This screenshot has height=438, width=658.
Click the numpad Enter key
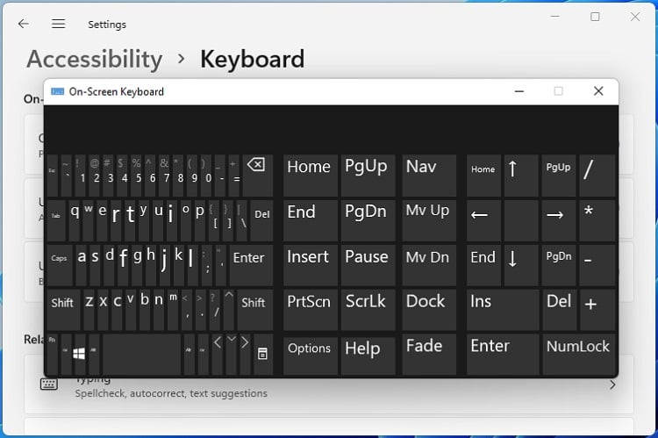(503, 354)
